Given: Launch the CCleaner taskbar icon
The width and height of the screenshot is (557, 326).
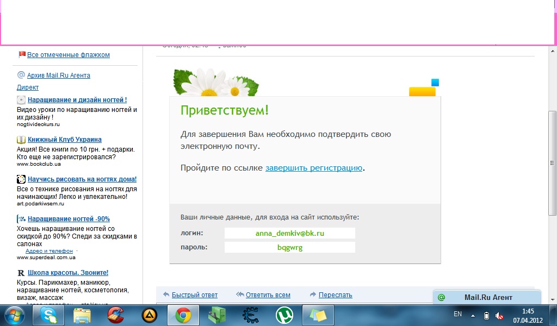Looking at the screenshot, I should click(x=115, y=315).
